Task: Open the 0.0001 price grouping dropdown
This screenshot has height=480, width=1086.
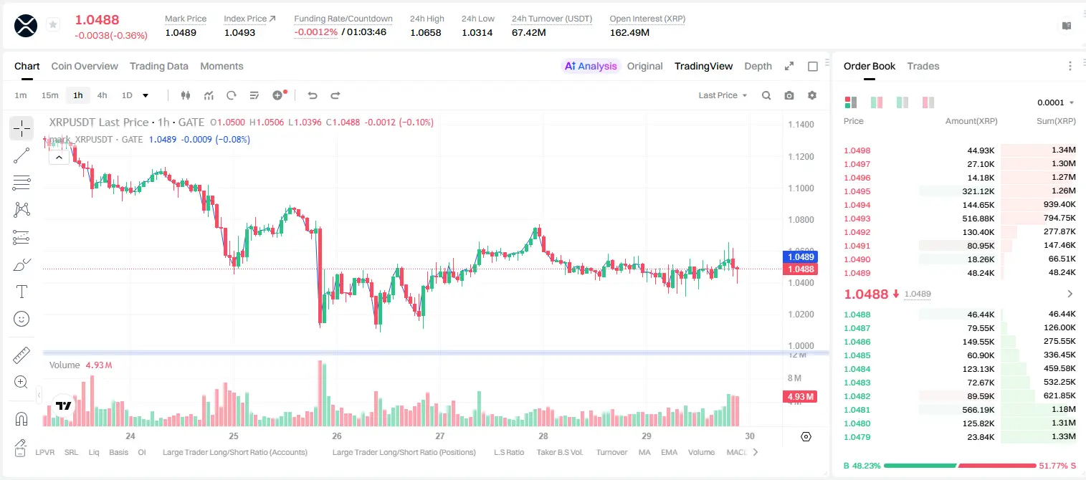Action: (1056, 102)
